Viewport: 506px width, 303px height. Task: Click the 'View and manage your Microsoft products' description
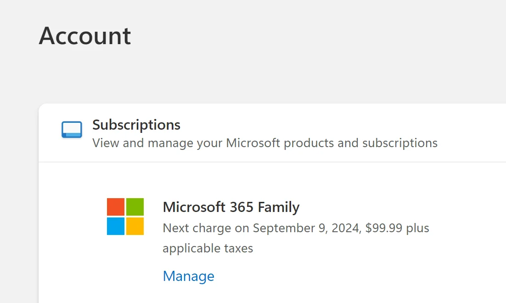265,143
